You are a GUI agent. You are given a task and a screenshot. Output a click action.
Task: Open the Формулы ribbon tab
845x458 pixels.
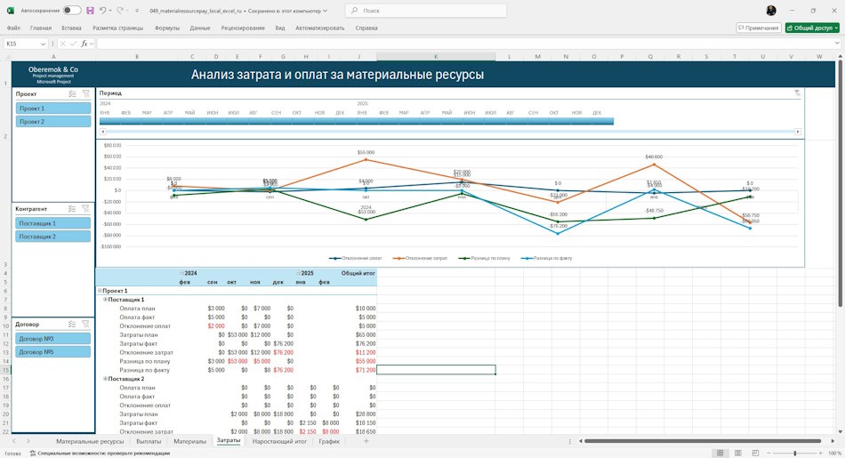point(167,28)
